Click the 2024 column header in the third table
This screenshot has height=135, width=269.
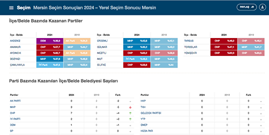click(x=224, y=35)
